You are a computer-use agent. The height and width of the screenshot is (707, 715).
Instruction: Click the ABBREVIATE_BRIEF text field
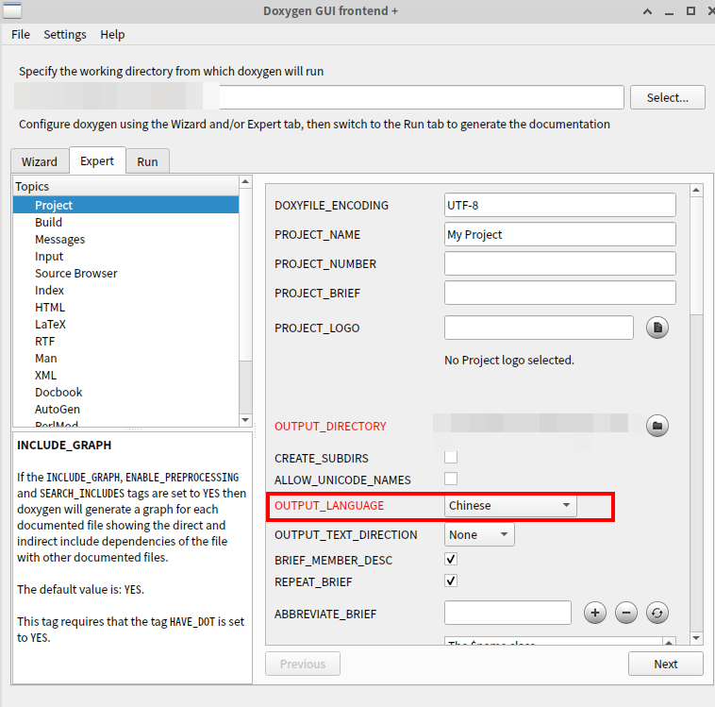coord(507,613)
